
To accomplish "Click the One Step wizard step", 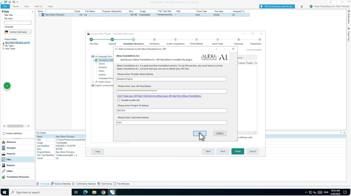I will 91,40.
